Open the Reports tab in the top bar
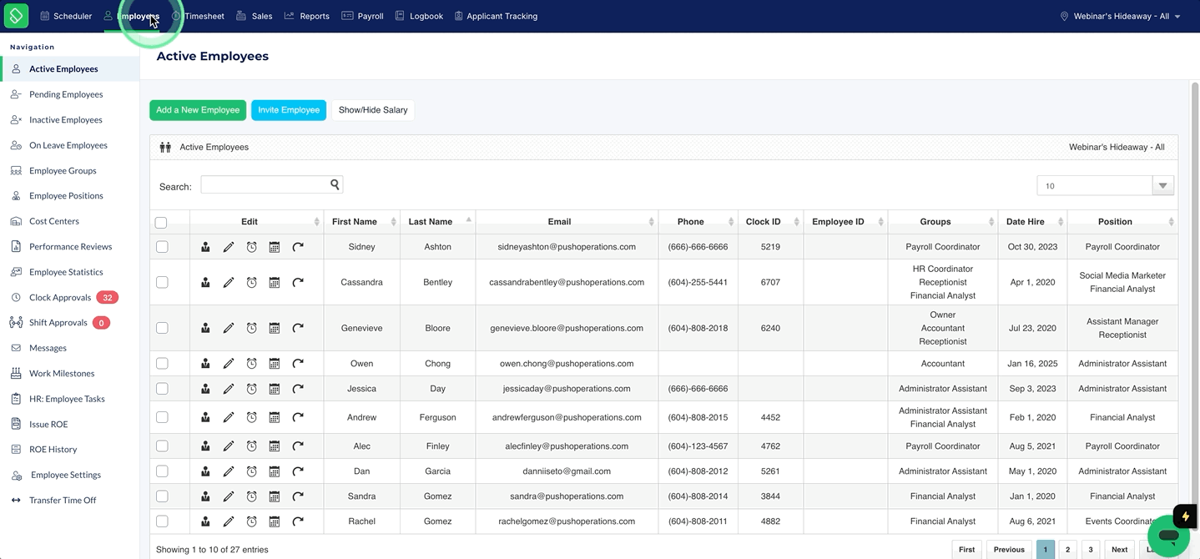The width and height of the screenshot is (1200, 559). click(x=307, y=16)
